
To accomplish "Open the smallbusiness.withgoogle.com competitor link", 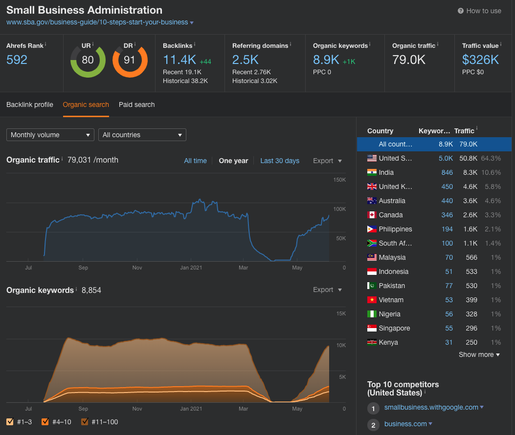I will (x=431, y=407).
